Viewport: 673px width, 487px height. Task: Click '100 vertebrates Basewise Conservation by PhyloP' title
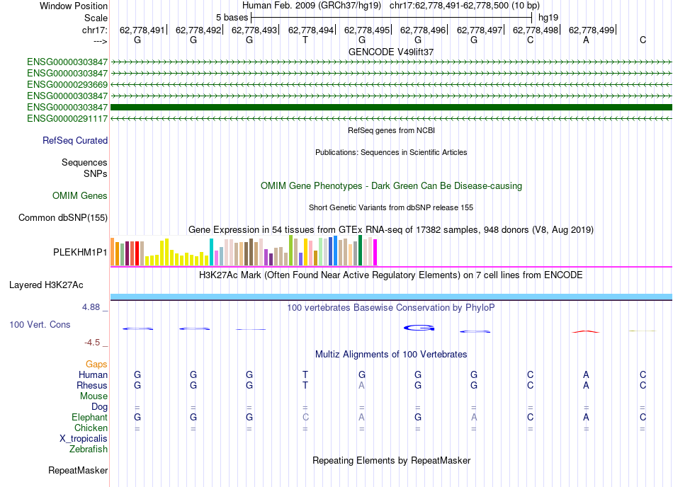tap(391, 307)
